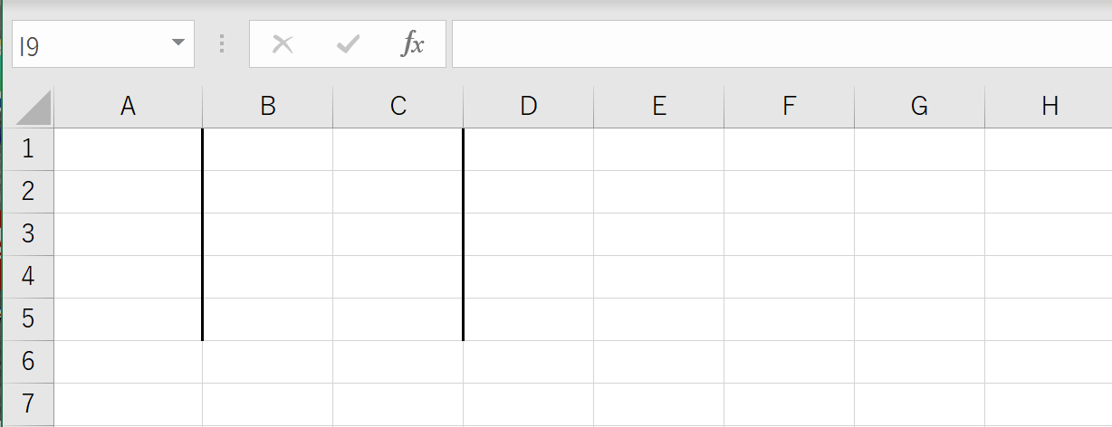Click into the formula bar input area
Image resolution: width=1112 pixels, height=427 pixels.
coord(781,44)
